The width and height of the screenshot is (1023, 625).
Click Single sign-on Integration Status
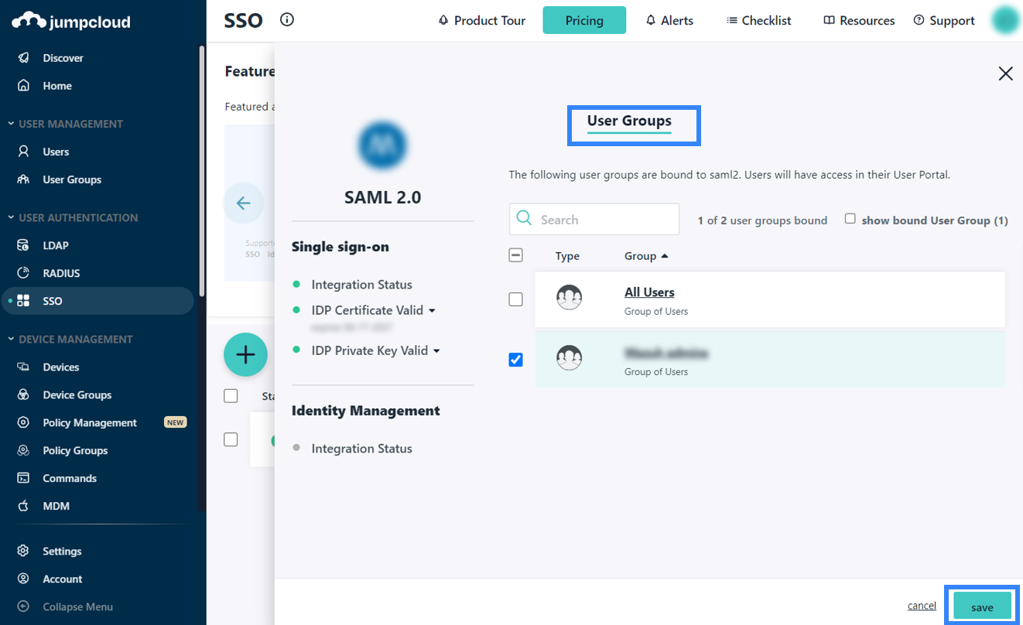click(x=361, y=285)
